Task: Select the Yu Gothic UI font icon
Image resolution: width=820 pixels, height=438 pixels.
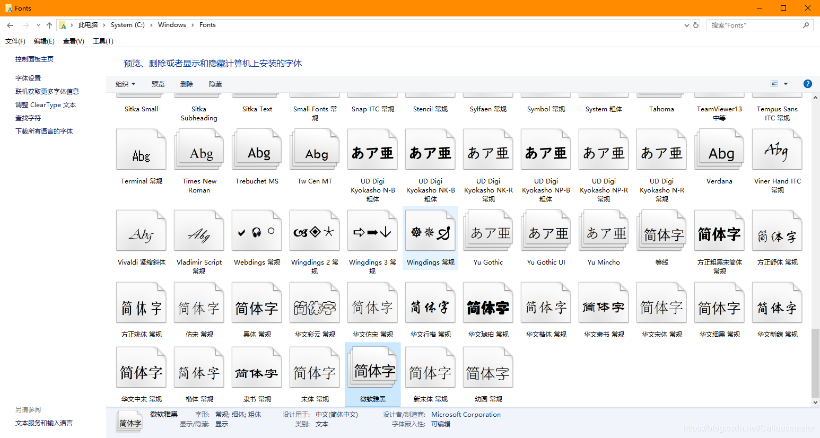Action: tap(546, 231)
